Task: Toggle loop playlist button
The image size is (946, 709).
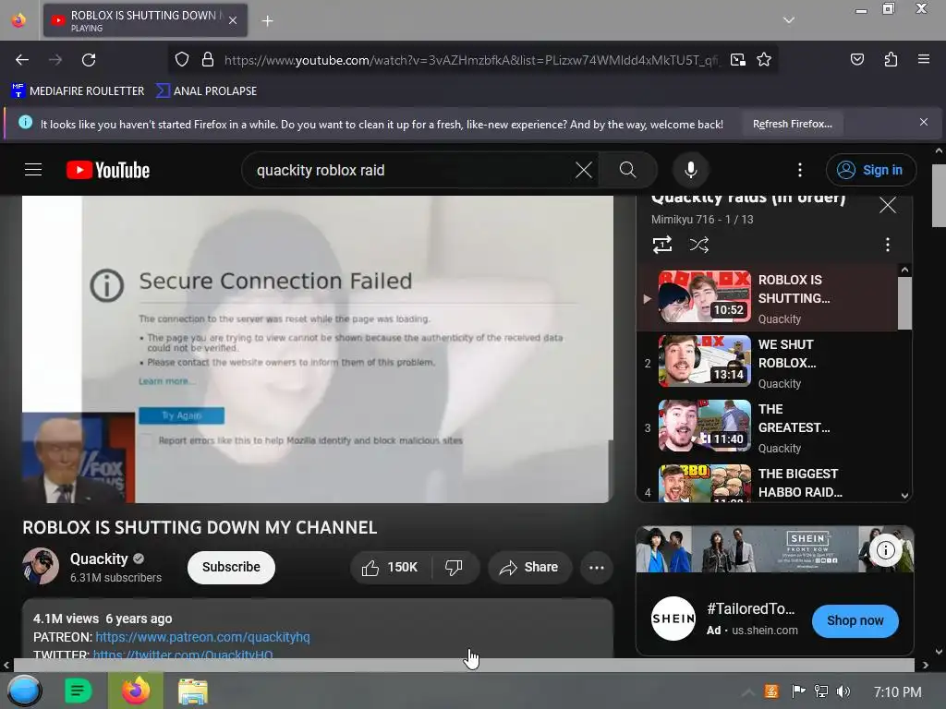Action: click(661, 245)
